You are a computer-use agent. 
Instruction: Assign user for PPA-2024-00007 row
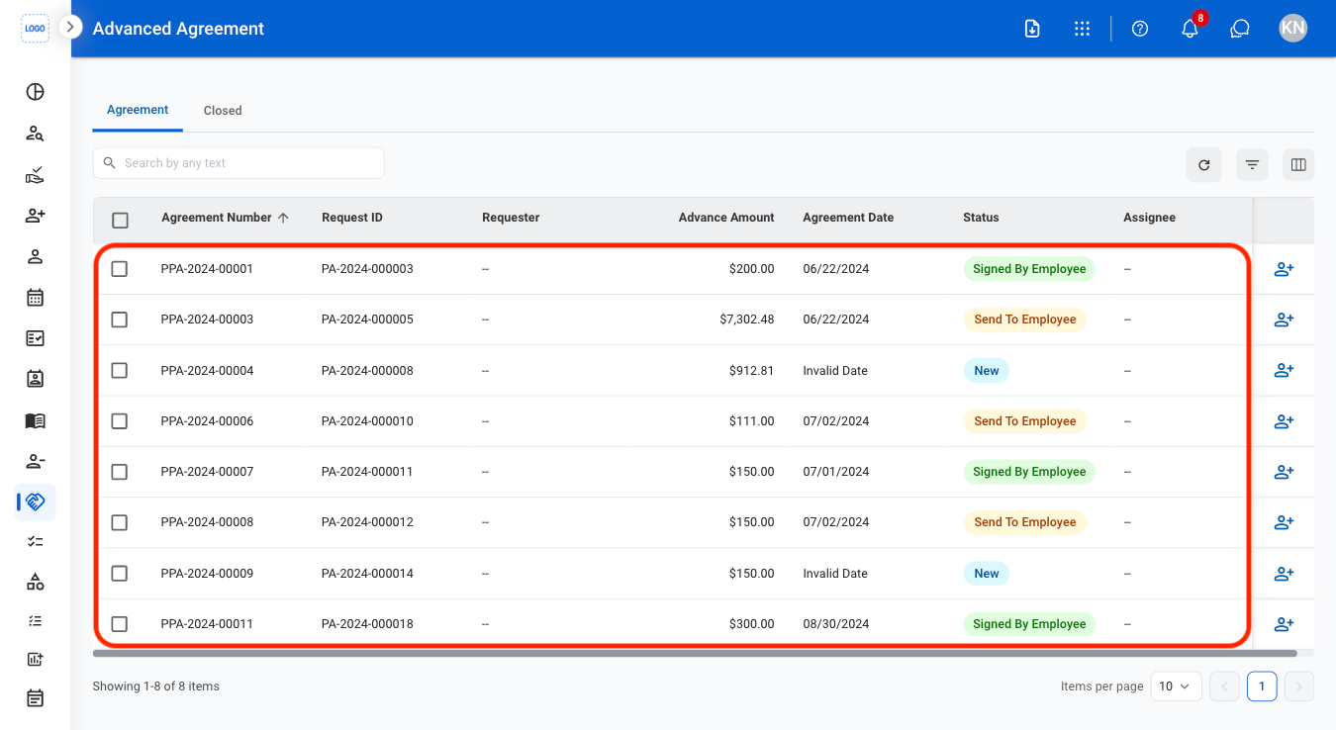1284,472
